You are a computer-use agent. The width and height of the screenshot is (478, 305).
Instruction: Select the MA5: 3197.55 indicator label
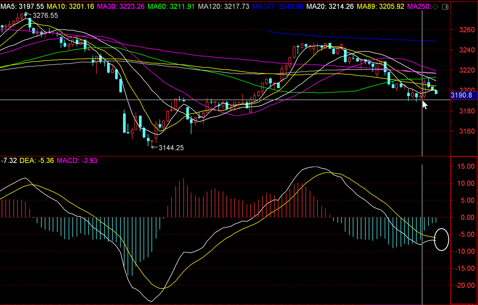point(22,6)
